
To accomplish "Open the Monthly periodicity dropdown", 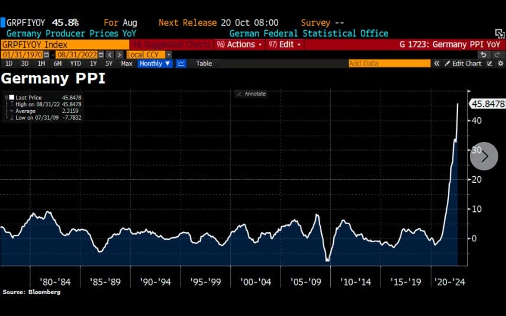I will click(x=155, y=63).
